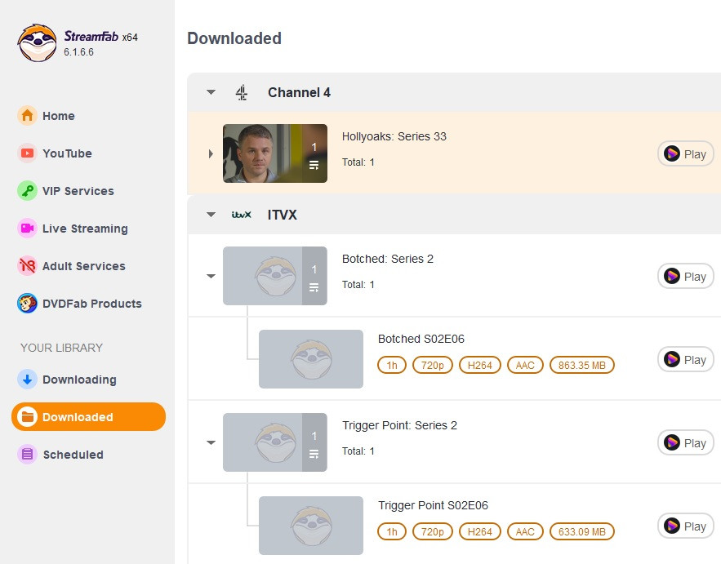The height and width of the screenshot is (564, 721).
Task: Click the Botched S02E06 title
Action: coord(421,339)
